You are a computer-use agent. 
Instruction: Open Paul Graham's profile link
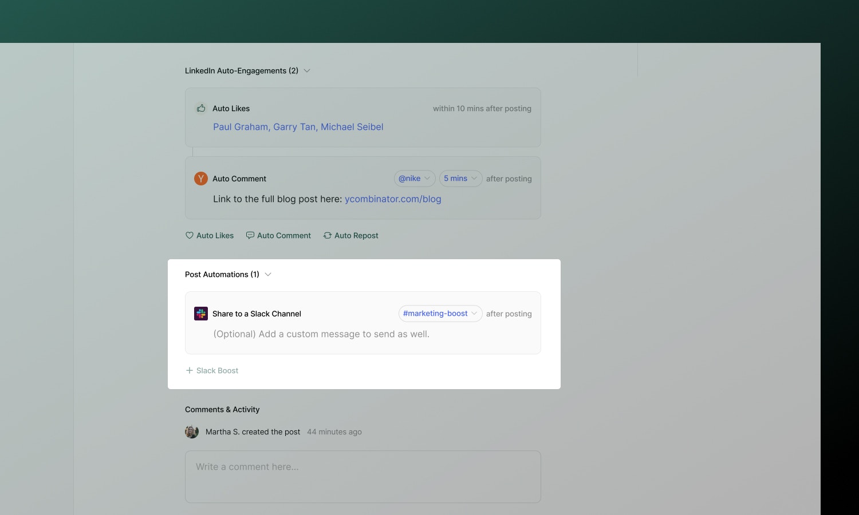[240, 126]
